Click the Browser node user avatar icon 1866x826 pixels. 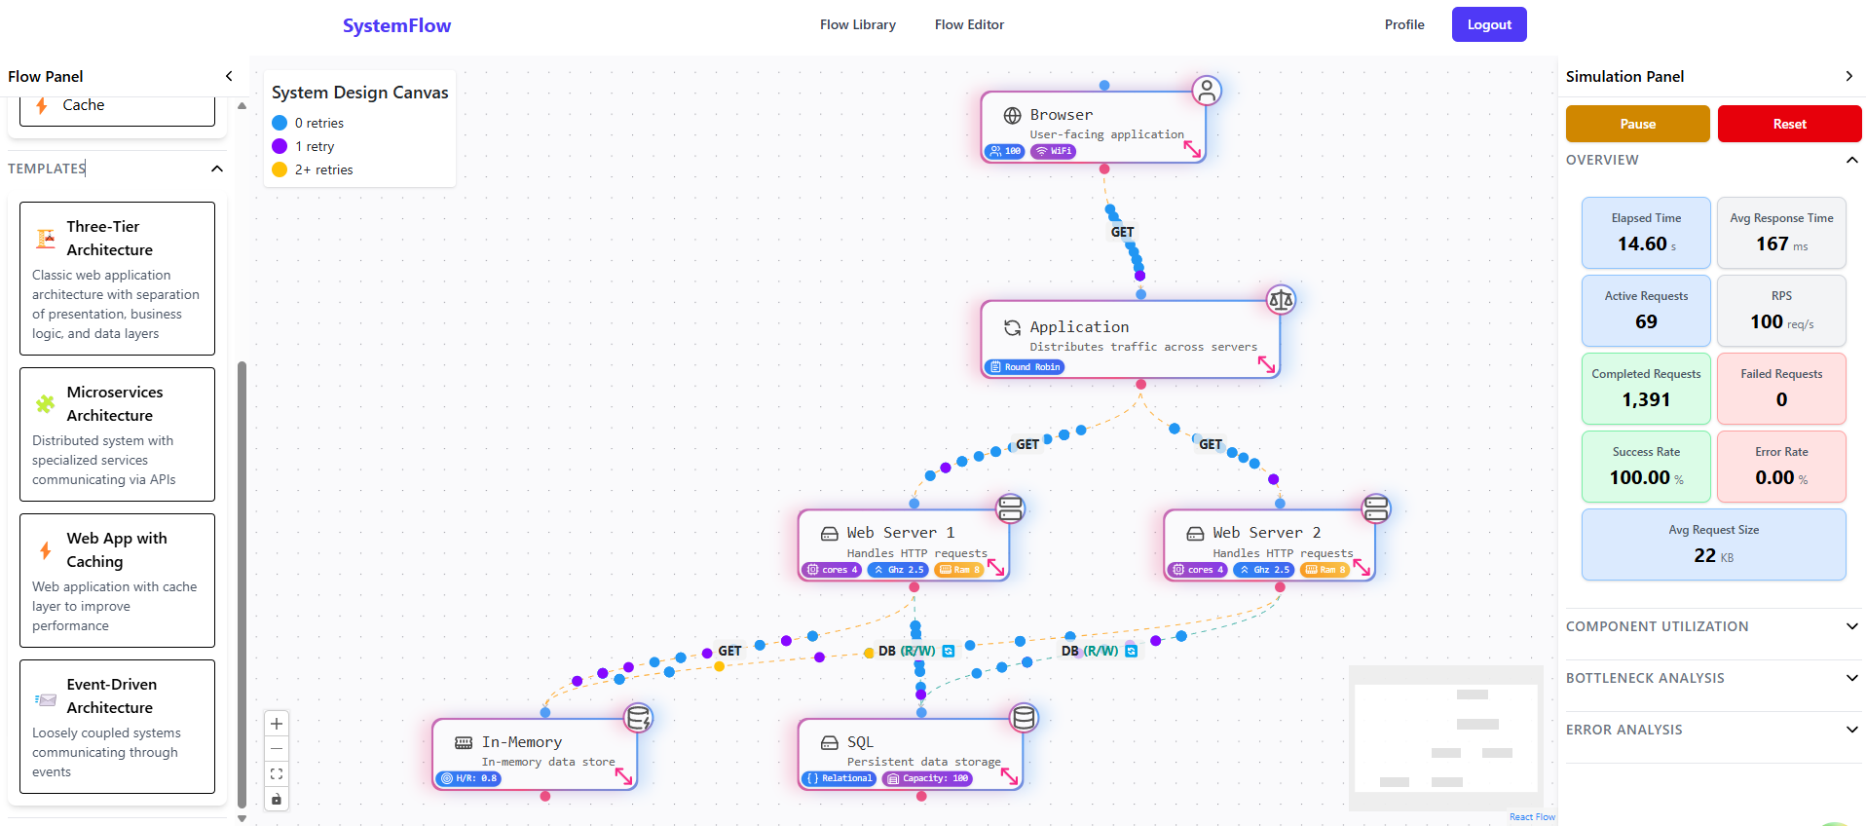click(1207, 91)
